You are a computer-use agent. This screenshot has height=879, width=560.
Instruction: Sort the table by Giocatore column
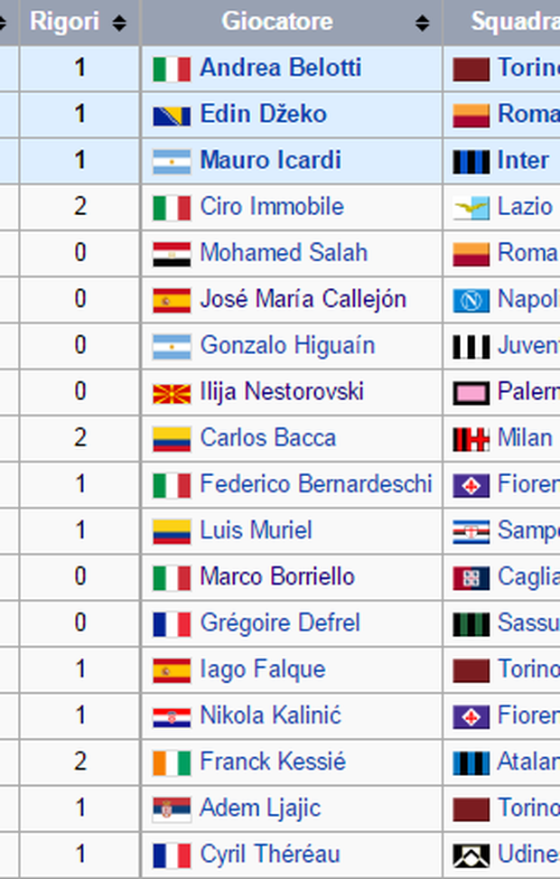[x=422, y=23]
